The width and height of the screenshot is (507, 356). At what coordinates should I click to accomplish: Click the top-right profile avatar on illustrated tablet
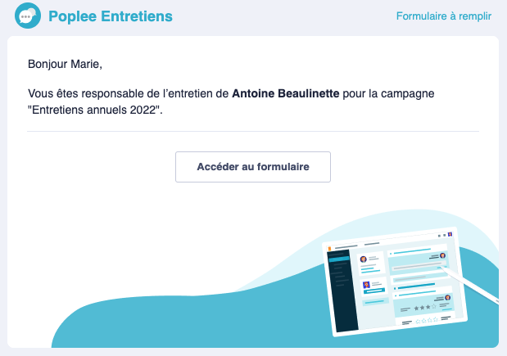pyautogui.click(x=450, y=234)
